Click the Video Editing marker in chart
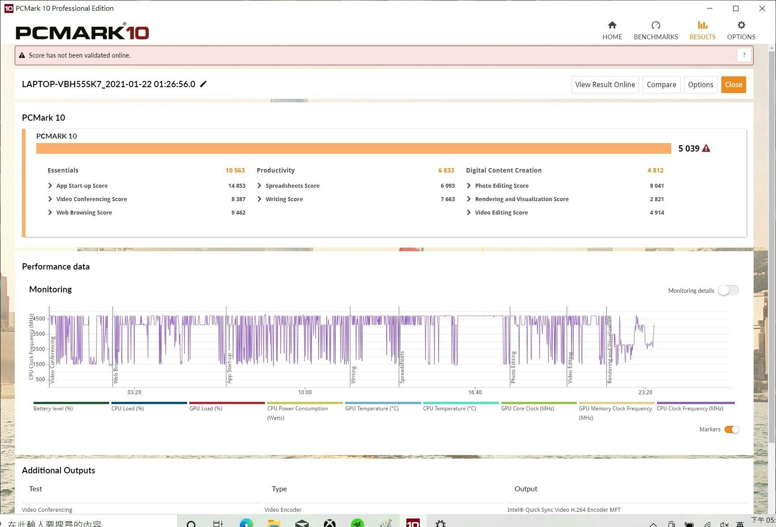Image resolution: width=776 pixels, height=527 pixels. 570,368
